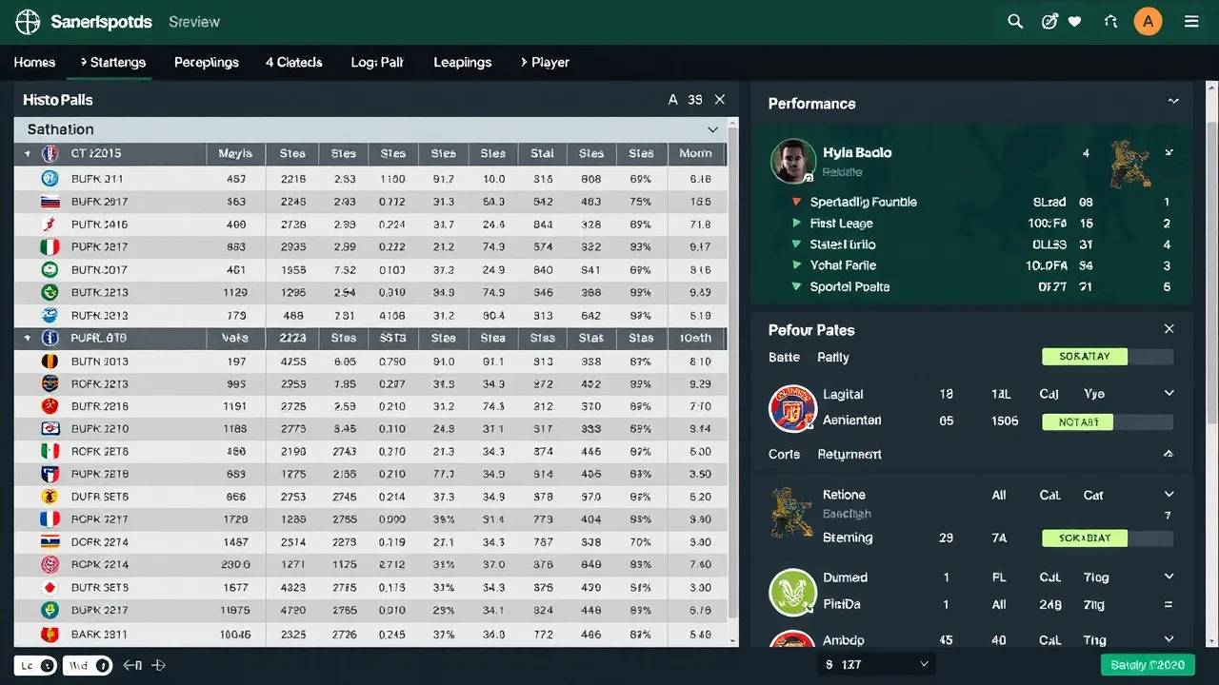Viewport: 1219px width, 685px height.
Task: Expand the Sathation dropdown chevron
Action: pyautogui.click(x=712, y=129)
